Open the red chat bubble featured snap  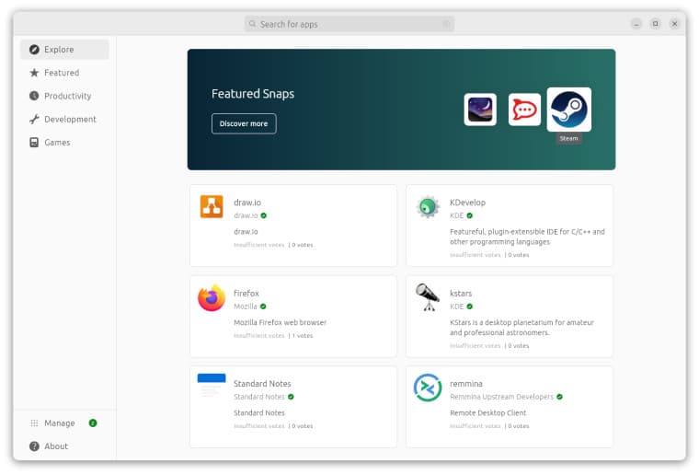tap(524, 110)
